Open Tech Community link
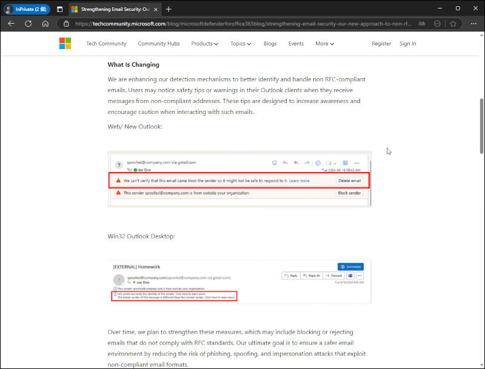 [106, 44]
